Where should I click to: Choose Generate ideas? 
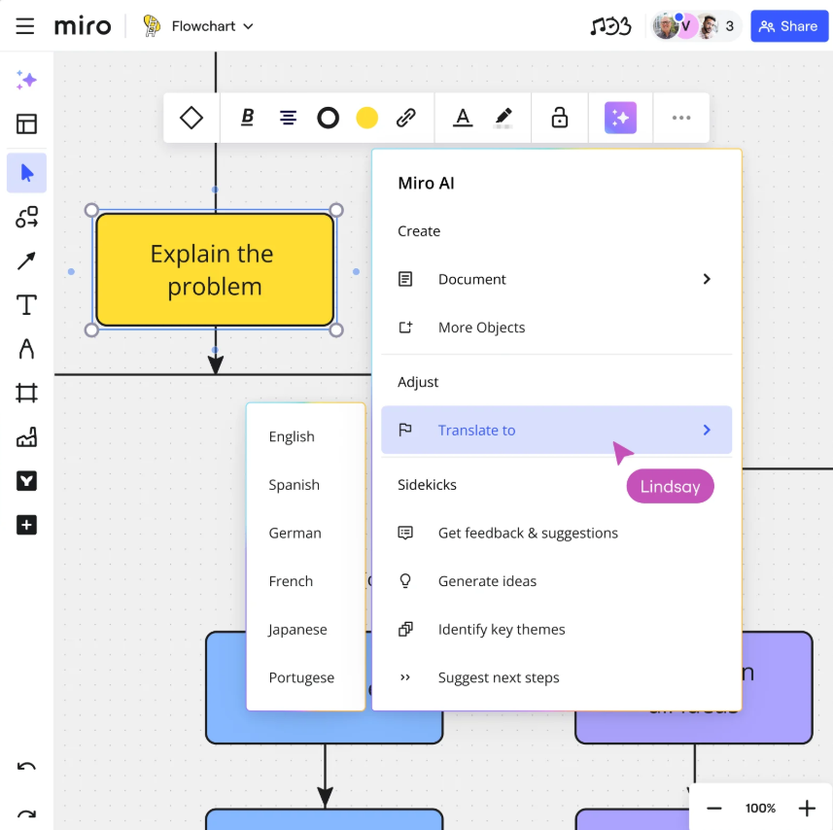tap(556, 581)
